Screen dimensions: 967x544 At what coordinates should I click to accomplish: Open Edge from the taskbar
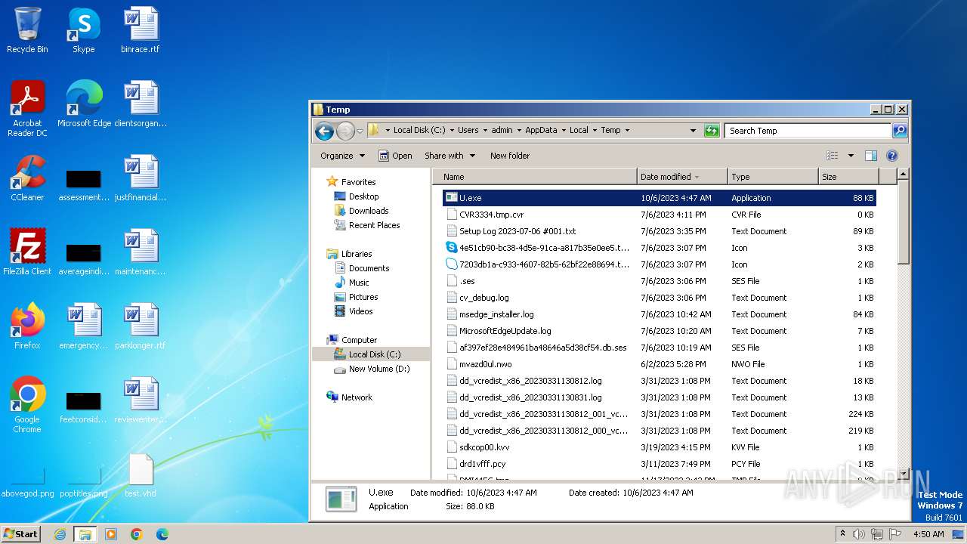tap(162, 534)
